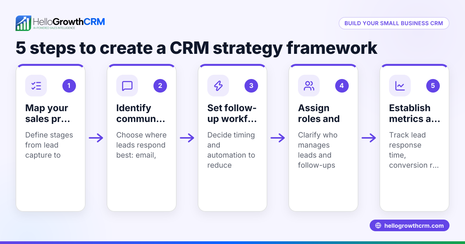465x244 pixels.
Task: Click the Decide timing and automation to reduce text
Action: tap(231, 150)
